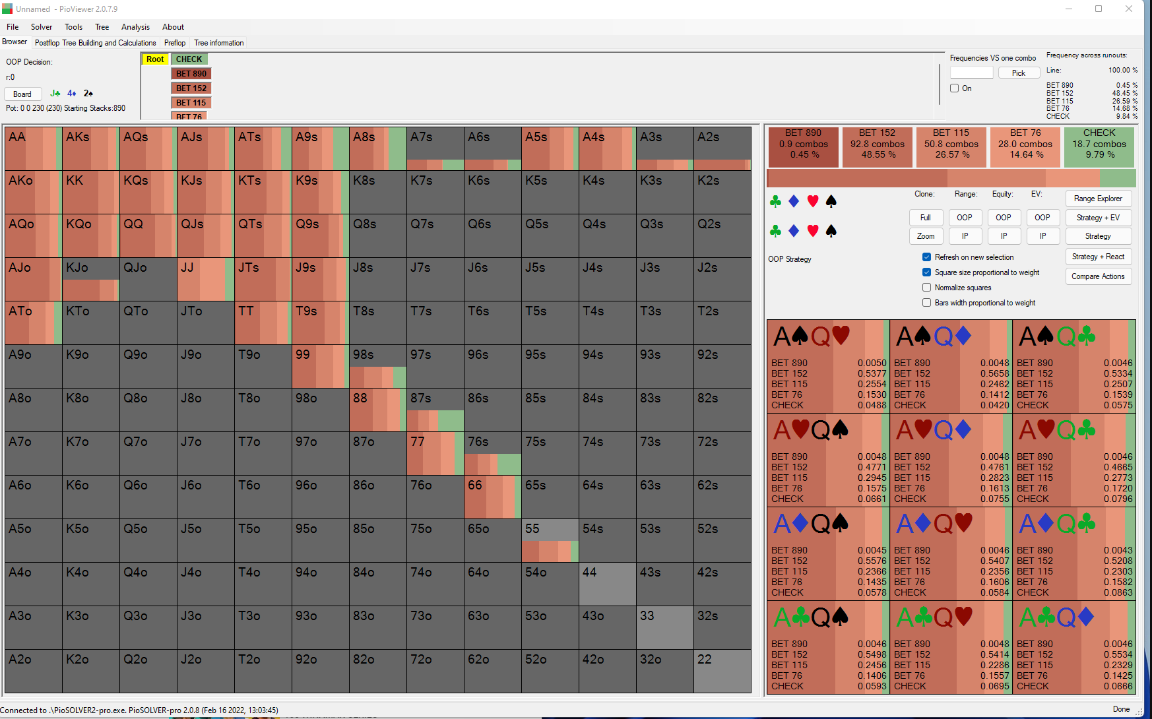Click the A♣Q♦ combo strategy cell

point(1074,648)
